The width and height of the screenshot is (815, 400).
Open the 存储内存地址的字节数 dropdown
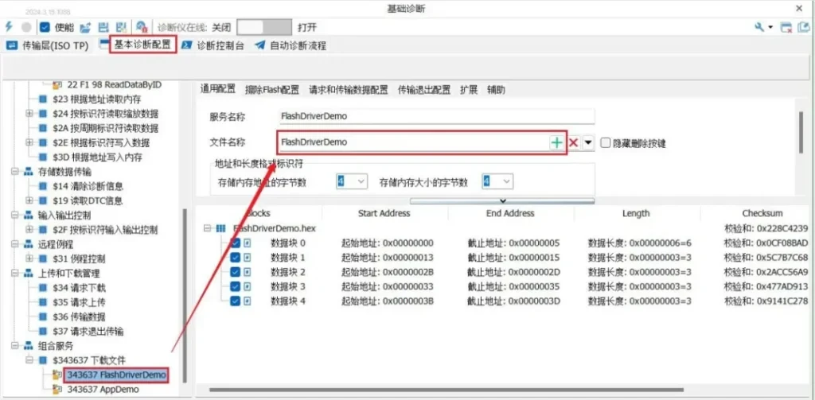point(351,182)
